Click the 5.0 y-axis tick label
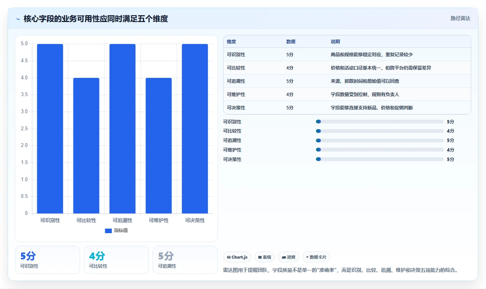This screenshot has height=289, width=486. tap(24, 44)
